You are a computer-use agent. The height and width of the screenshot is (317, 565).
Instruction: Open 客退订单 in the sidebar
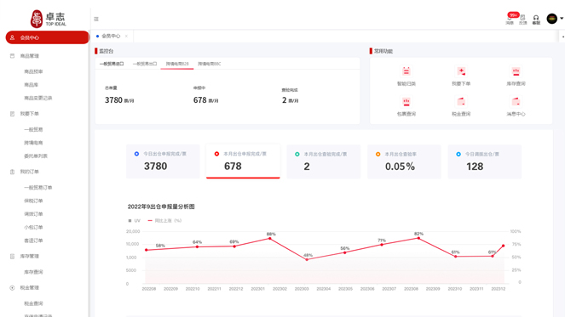pyautogui.click(x=33, y=241)
